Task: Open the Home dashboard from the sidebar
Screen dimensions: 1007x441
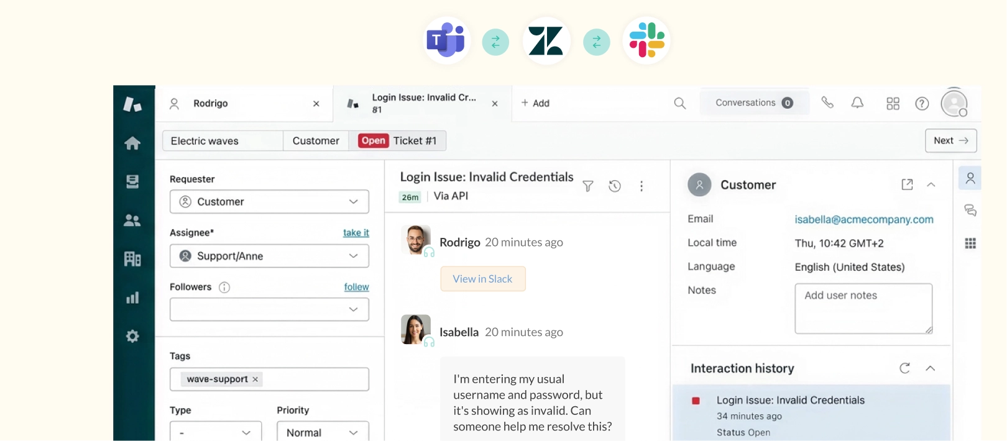Action: pyautogui.click(x=132, y=143)
